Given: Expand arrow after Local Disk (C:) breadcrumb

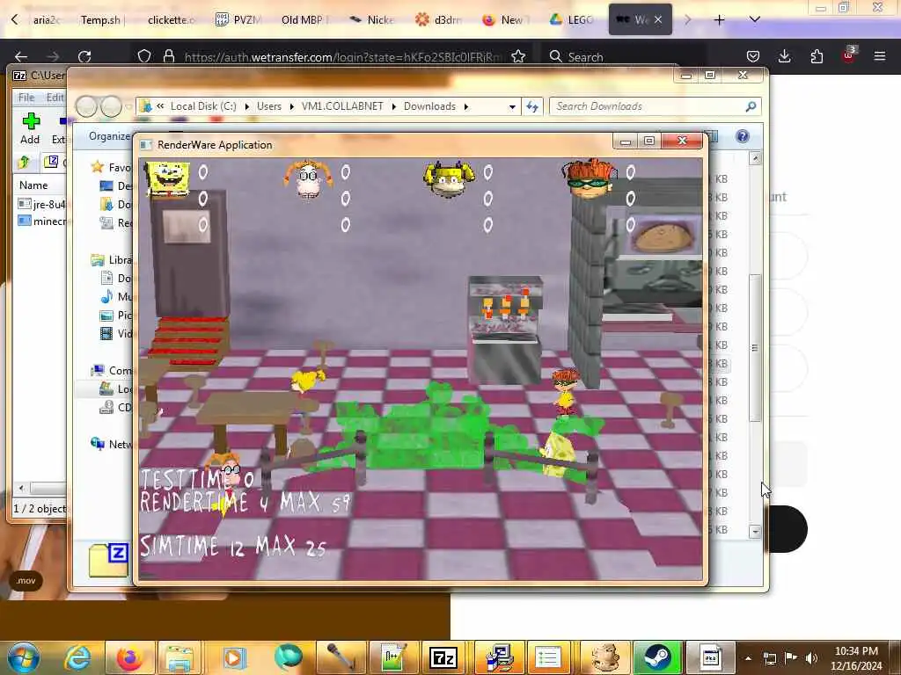Looking at the screenshot, I should [247, 106].
